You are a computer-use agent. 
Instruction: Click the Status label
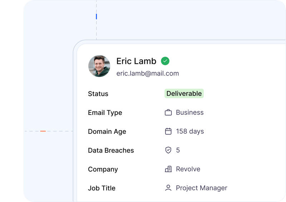point(98,94)
